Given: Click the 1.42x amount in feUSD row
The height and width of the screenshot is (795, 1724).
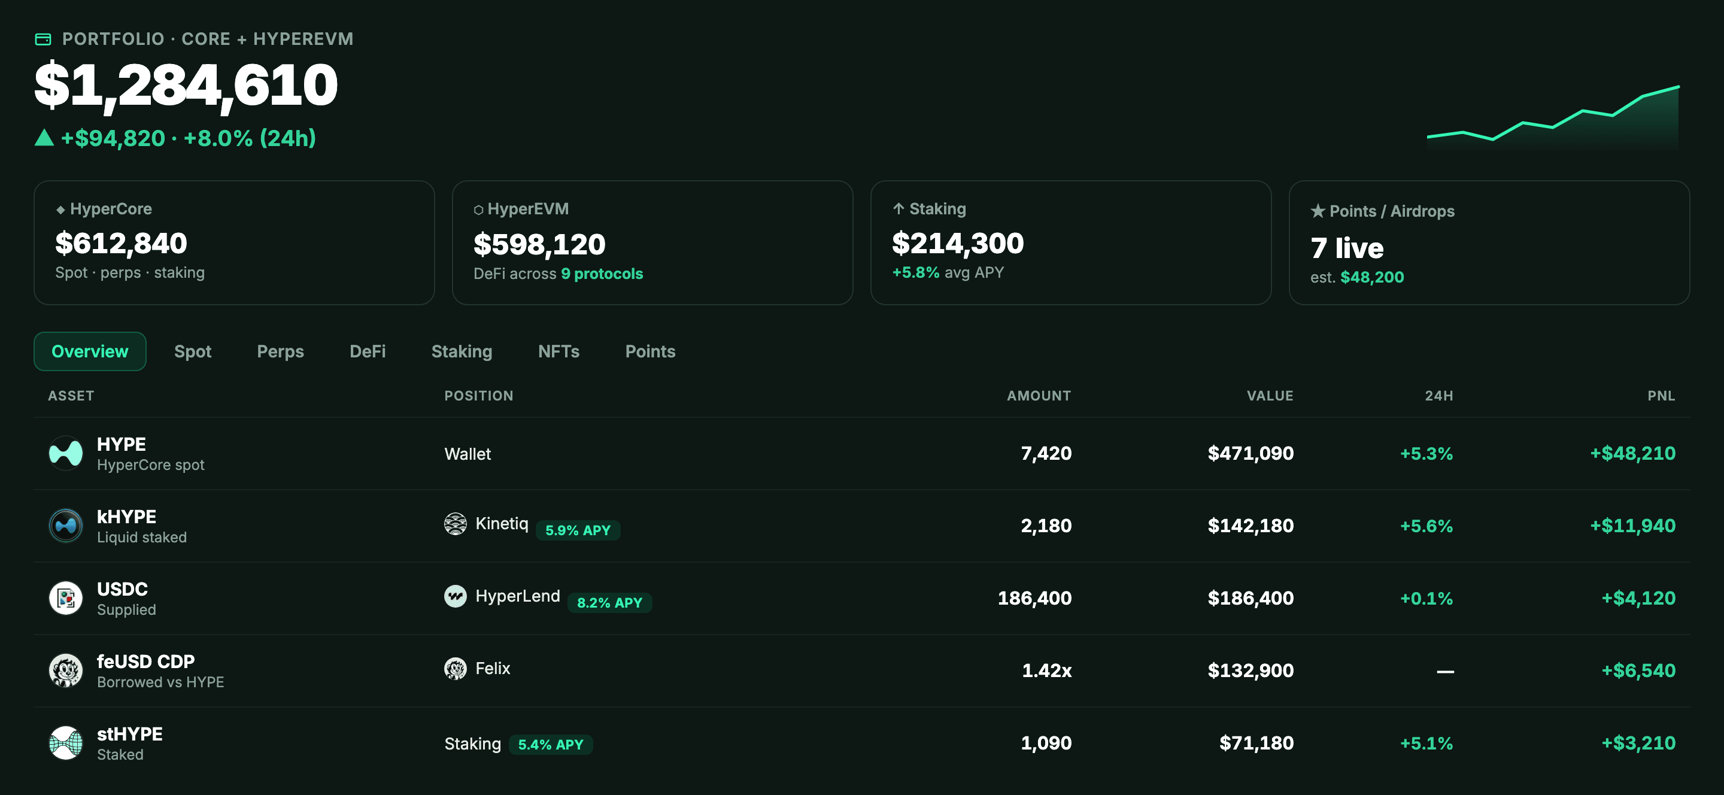Looking at the screenshot, I should tap(1047, 670).
